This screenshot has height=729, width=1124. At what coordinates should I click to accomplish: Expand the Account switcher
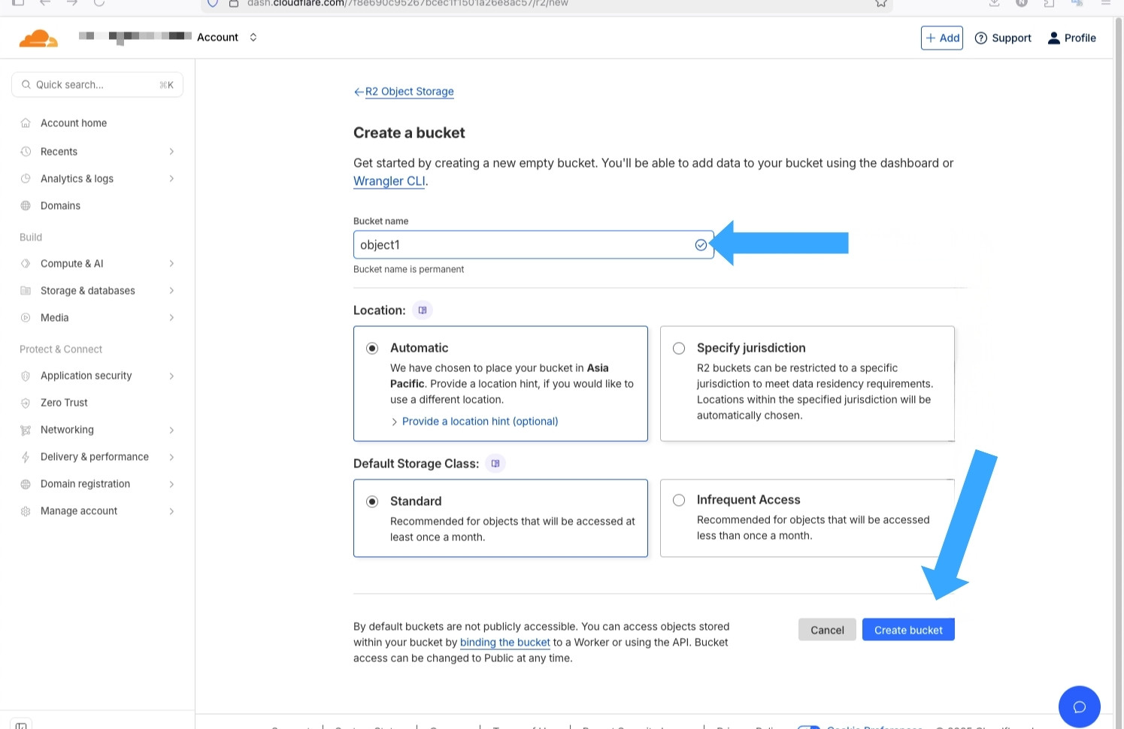coord(253,37)
